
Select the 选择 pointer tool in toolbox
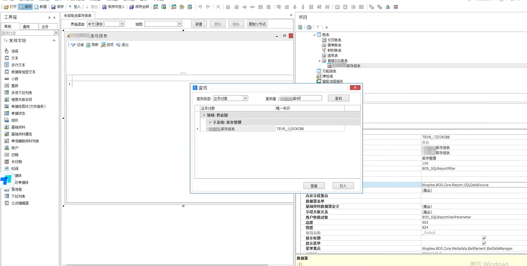12,51
